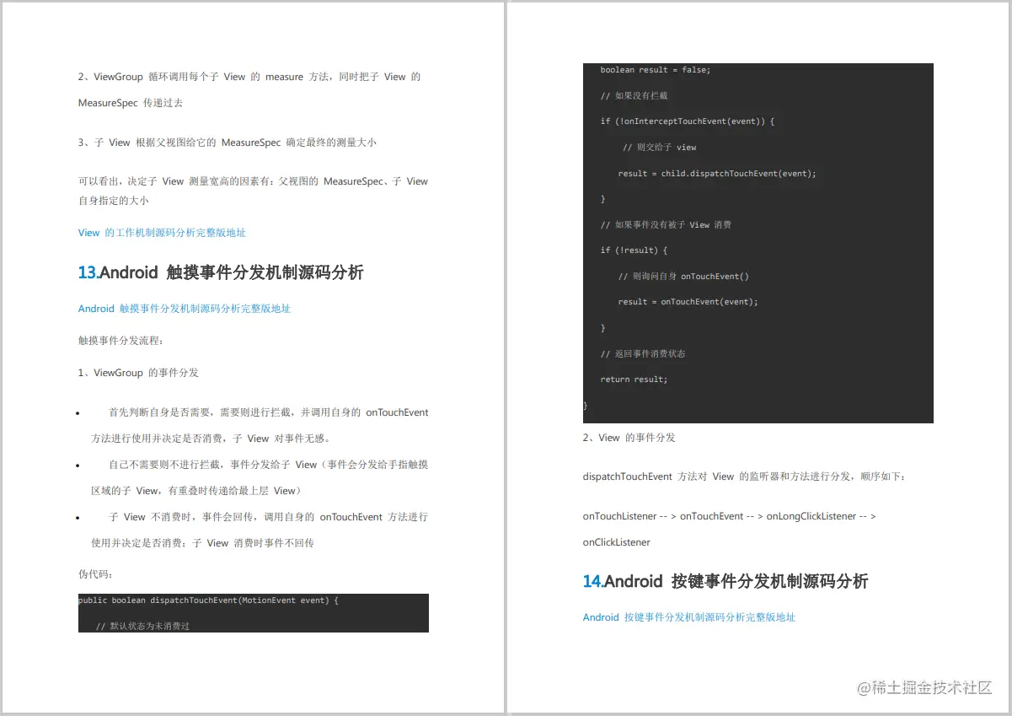Click the text '触摸事件分发流程:'
Screen dimensions: 1012x716
(x=121, y=341)
